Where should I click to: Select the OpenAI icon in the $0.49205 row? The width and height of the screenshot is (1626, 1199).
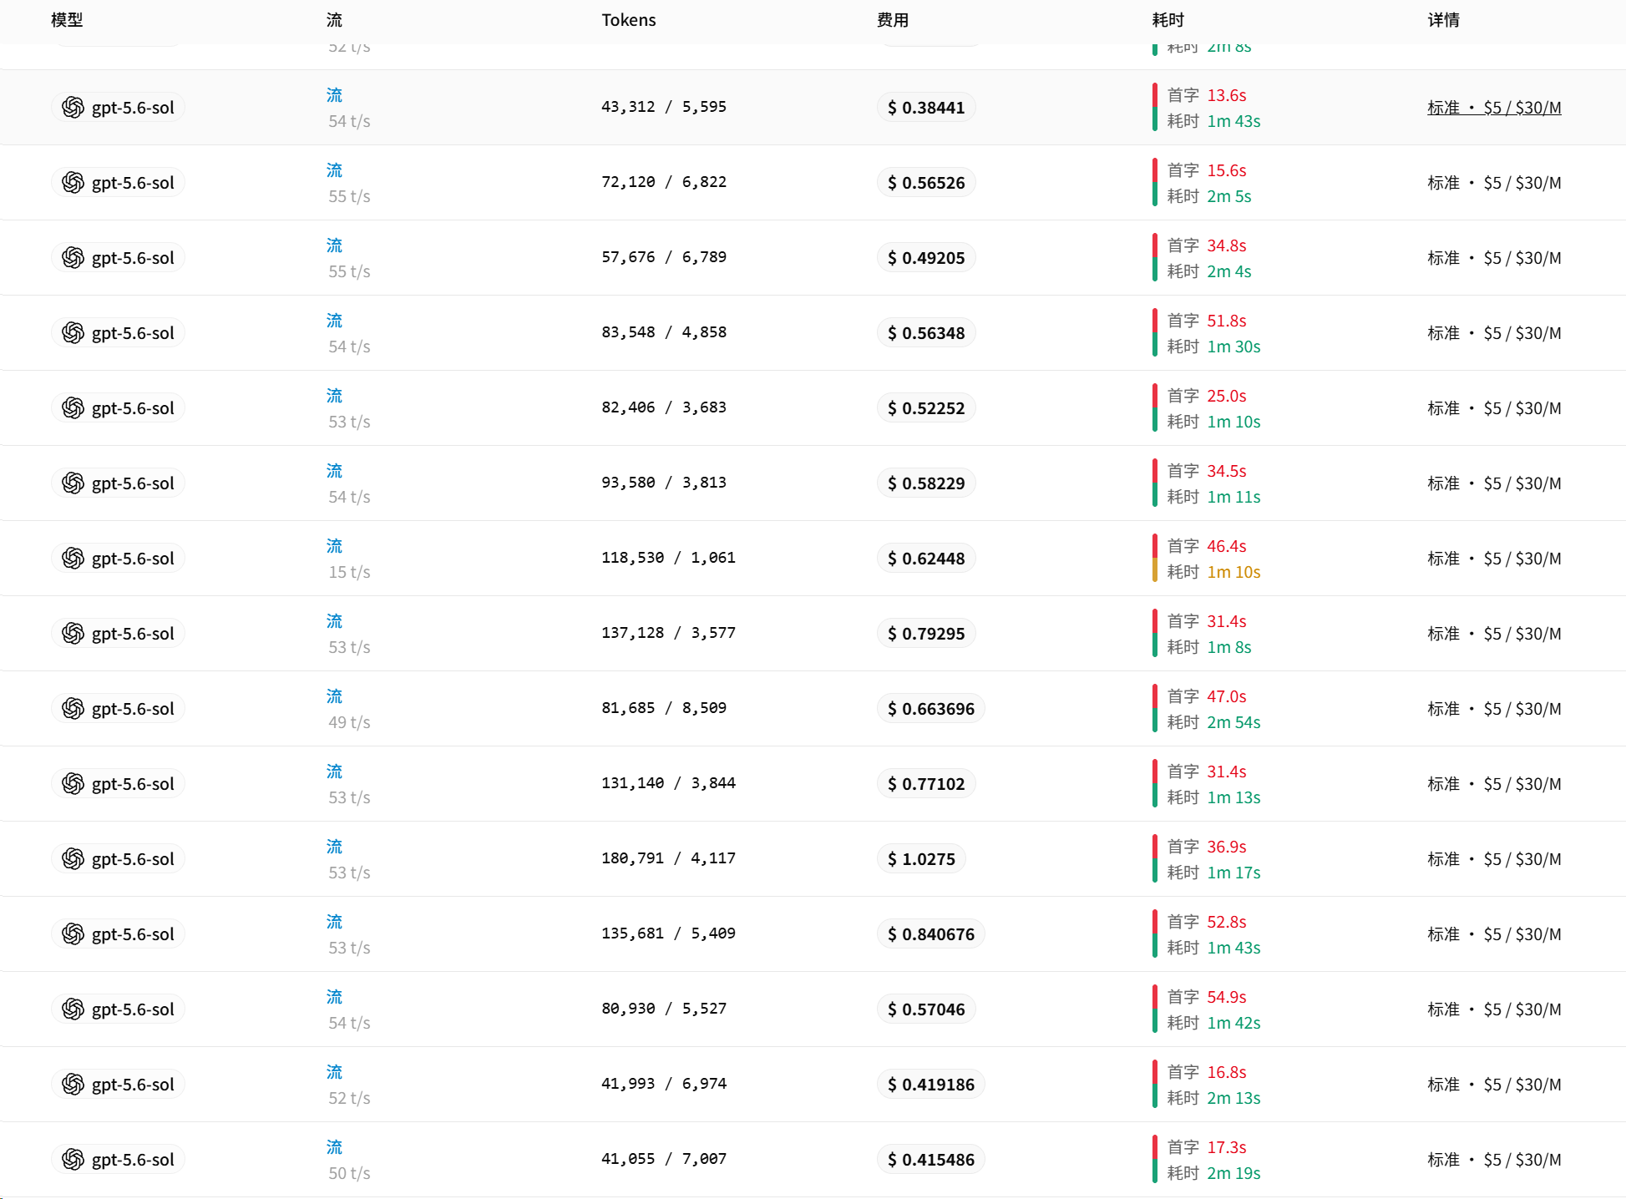(x=73, y=257)
